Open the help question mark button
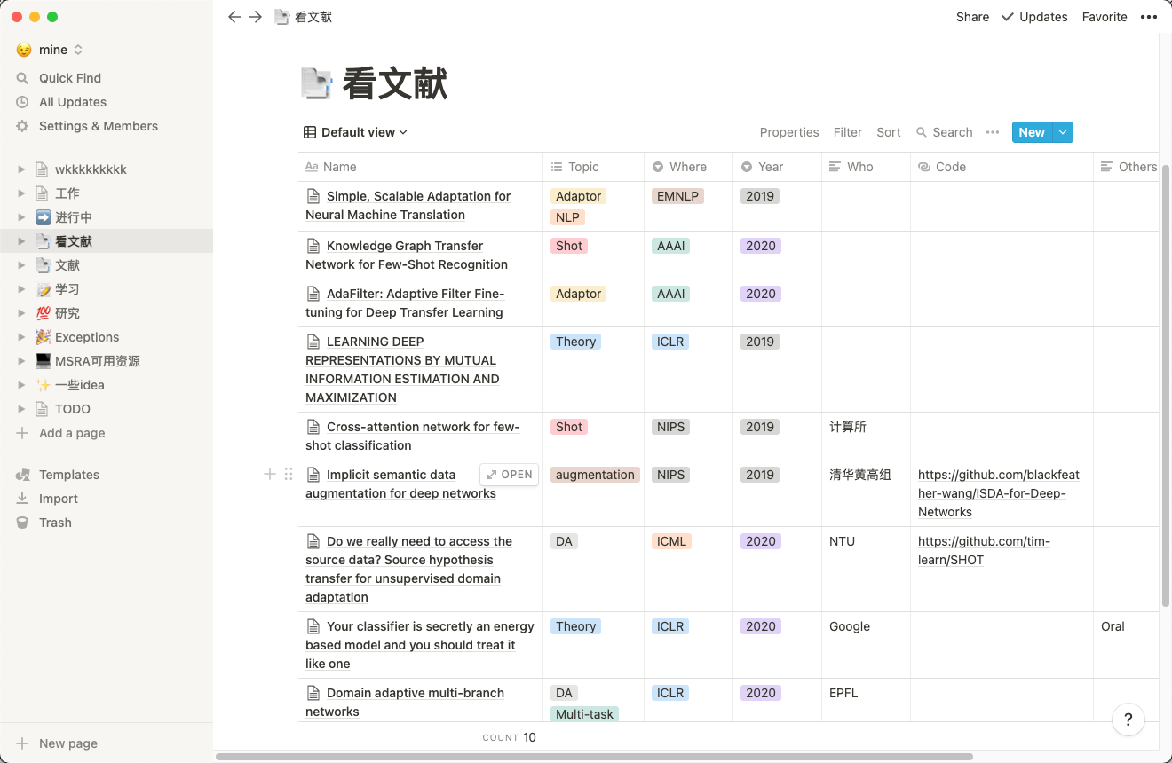 click(x=1128, y=720)
